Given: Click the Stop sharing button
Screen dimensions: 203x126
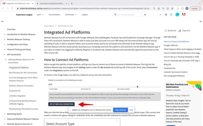Looking at the screenshot, I should 120,110.
